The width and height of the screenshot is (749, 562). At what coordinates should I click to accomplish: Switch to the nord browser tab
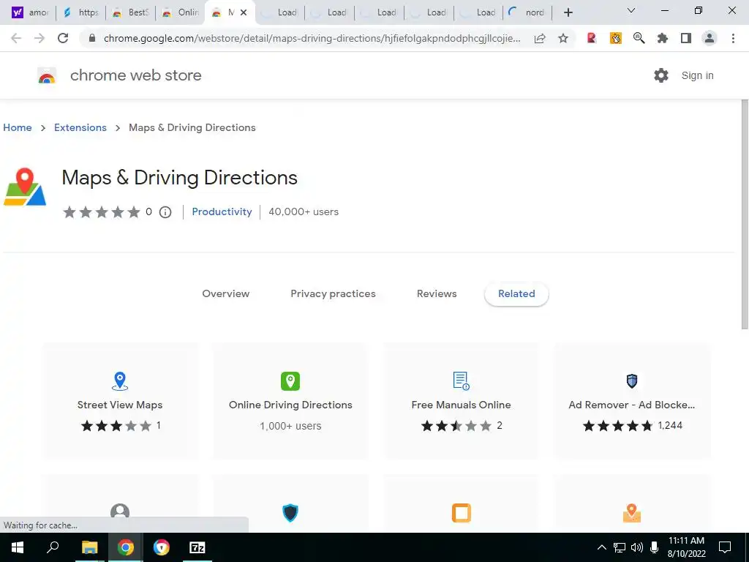[x=527, y=12]
